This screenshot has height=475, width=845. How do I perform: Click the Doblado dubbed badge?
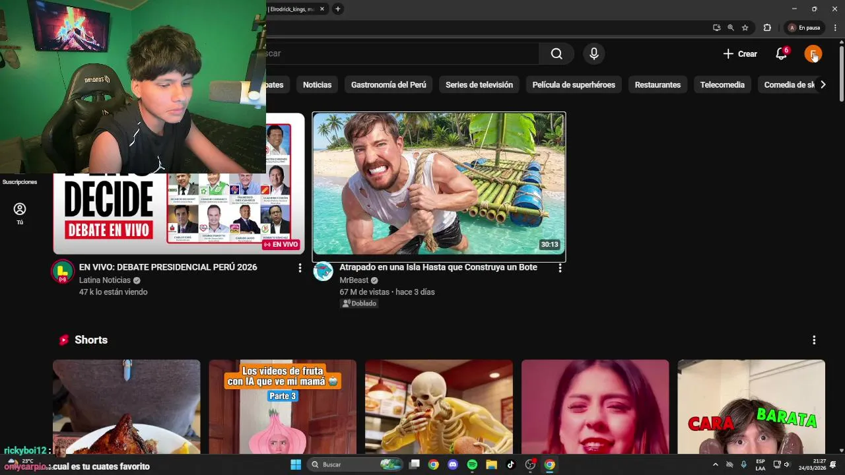tap(359, 303)
